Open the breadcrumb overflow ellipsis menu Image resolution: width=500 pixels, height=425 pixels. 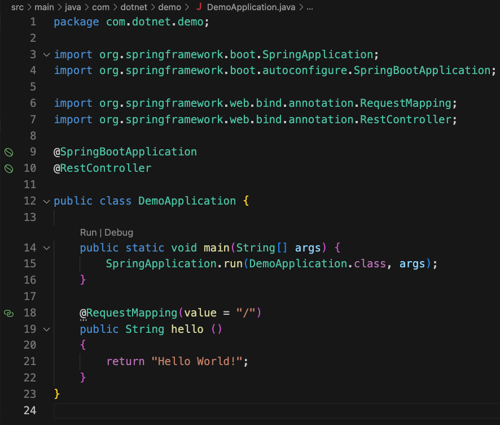(310, 7)
